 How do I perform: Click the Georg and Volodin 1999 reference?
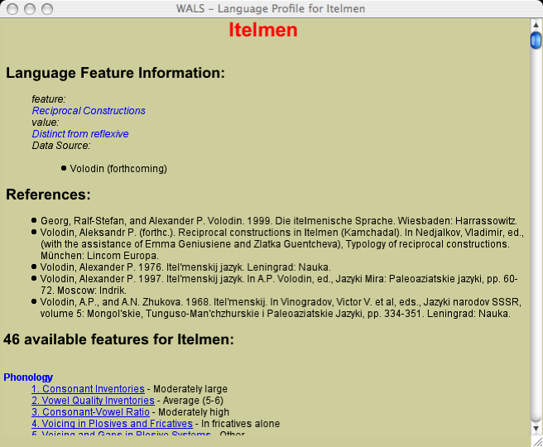pos(273,221)
